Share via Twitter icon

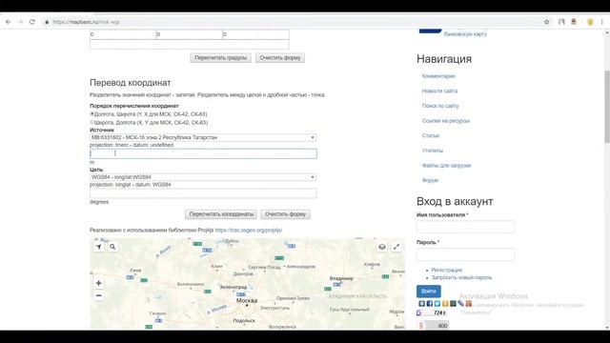point(437,303)
